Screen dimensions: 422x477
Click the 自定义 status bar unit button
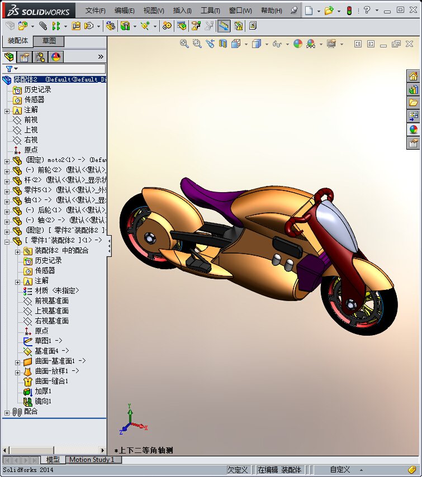[x=340, y=470]
